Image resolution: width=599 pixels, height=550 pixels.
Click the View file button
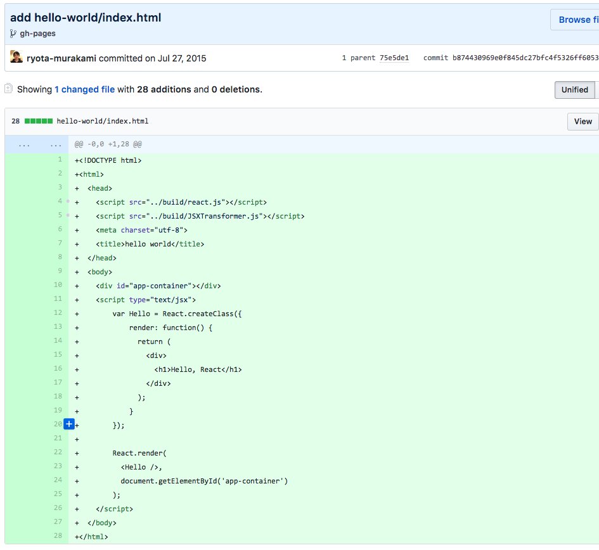[583, 122]
